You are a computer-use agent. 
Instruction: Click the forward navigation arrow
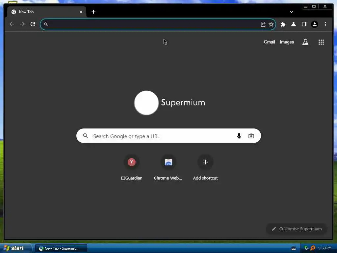[x=22, y=24]
